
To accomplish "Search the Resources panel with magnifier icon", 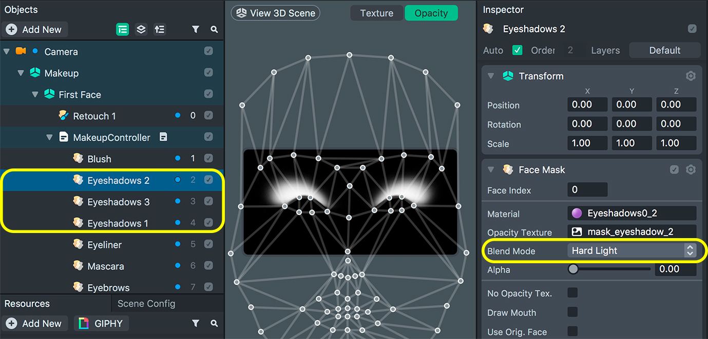I will pyautogui.click(x=214, y=324).
